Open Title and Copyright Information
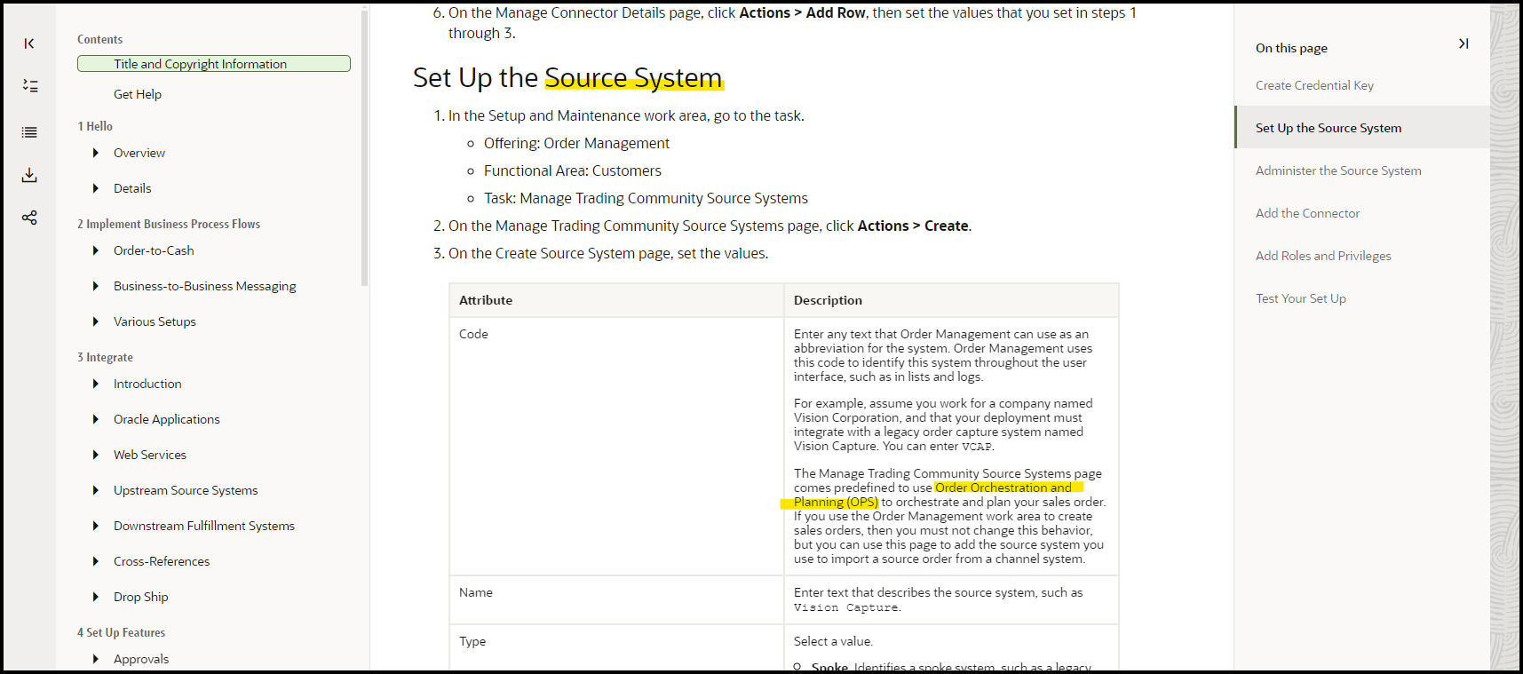The width and height of the screenshot is (1523, 674). tap(214, 64)
